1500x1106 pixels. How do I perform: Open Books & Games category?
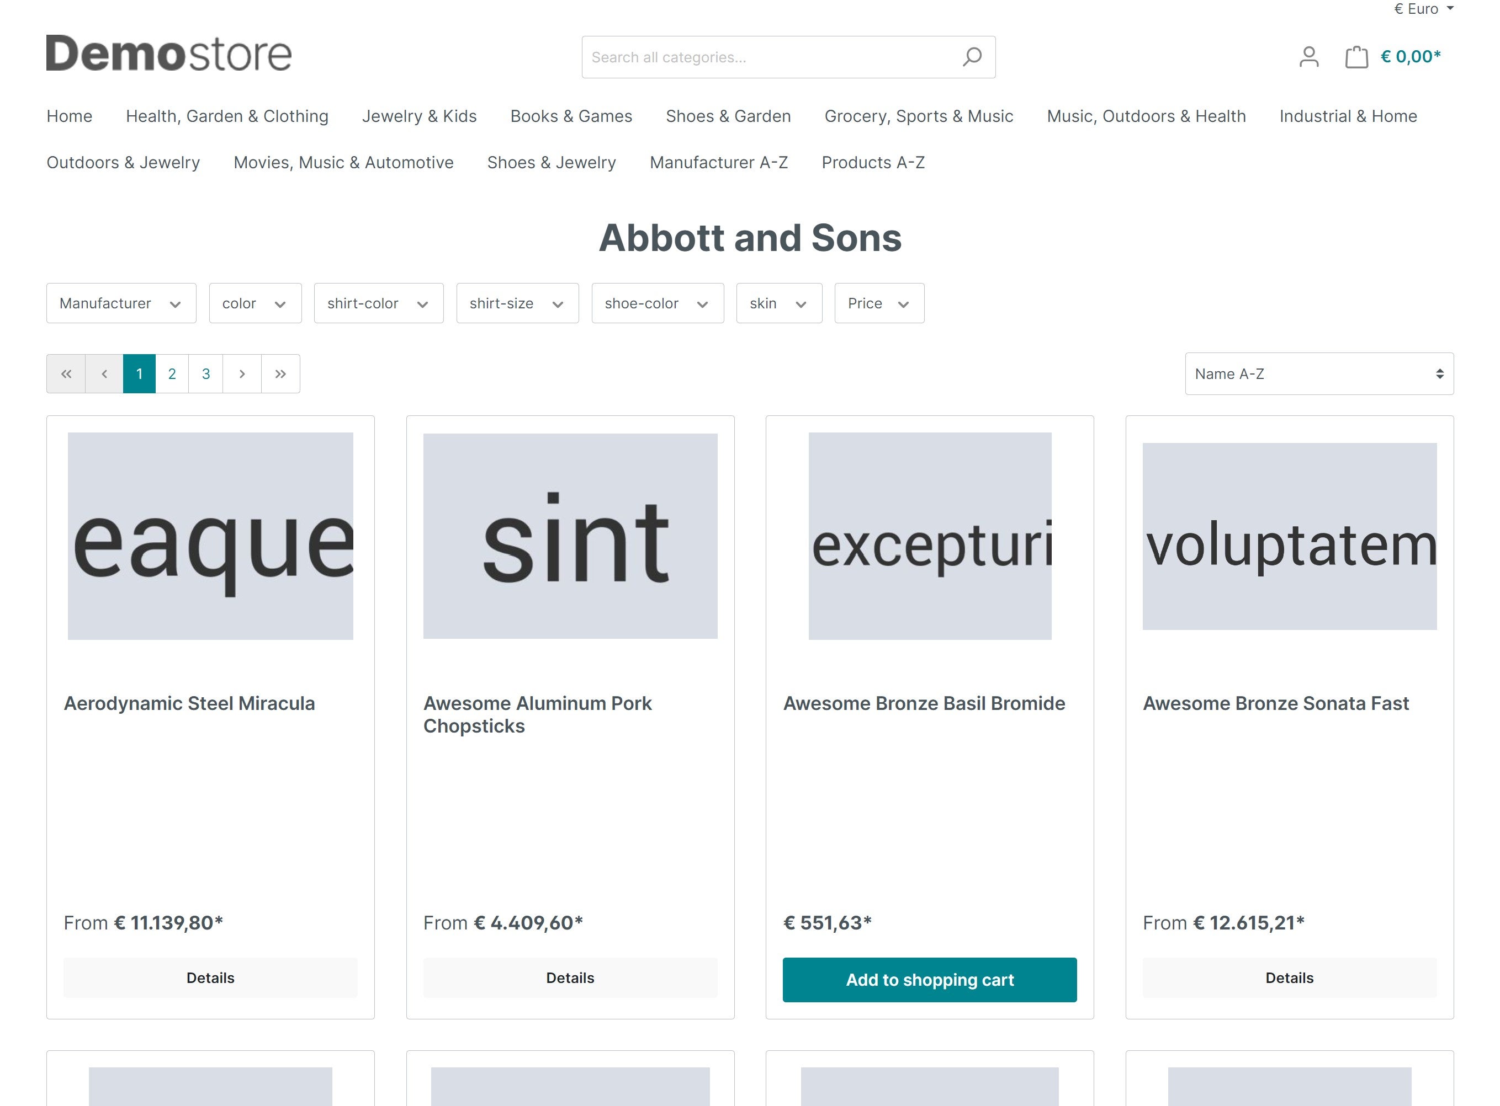point(571,116)
